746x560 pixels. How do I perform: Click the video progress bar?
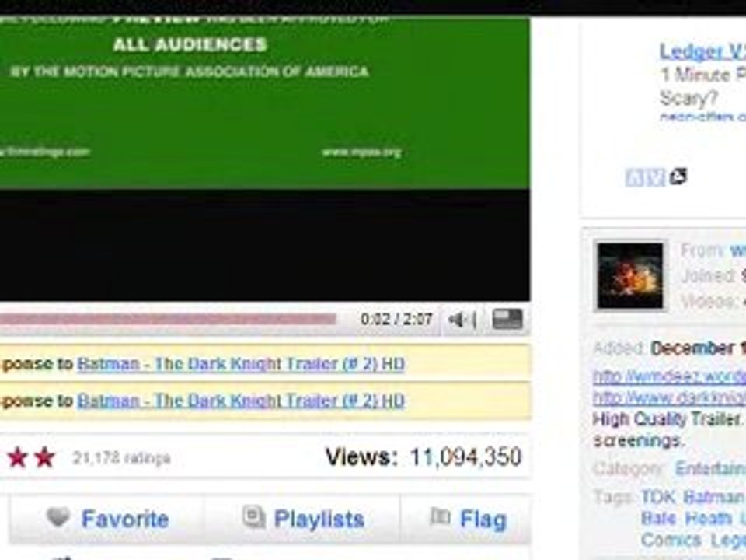(168, 319)
